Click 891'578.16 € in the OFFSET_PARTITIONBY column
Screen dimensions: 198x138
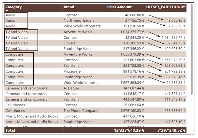point(175,77)
